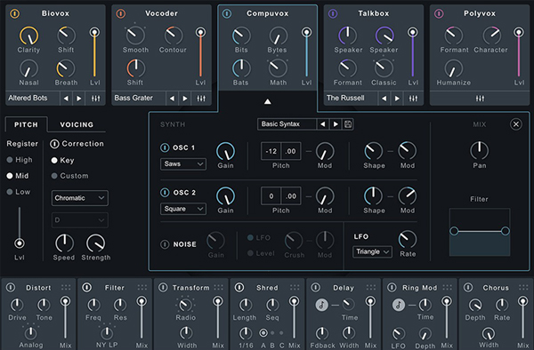
Task: Select Key correction mode
Action: point(62,160)
